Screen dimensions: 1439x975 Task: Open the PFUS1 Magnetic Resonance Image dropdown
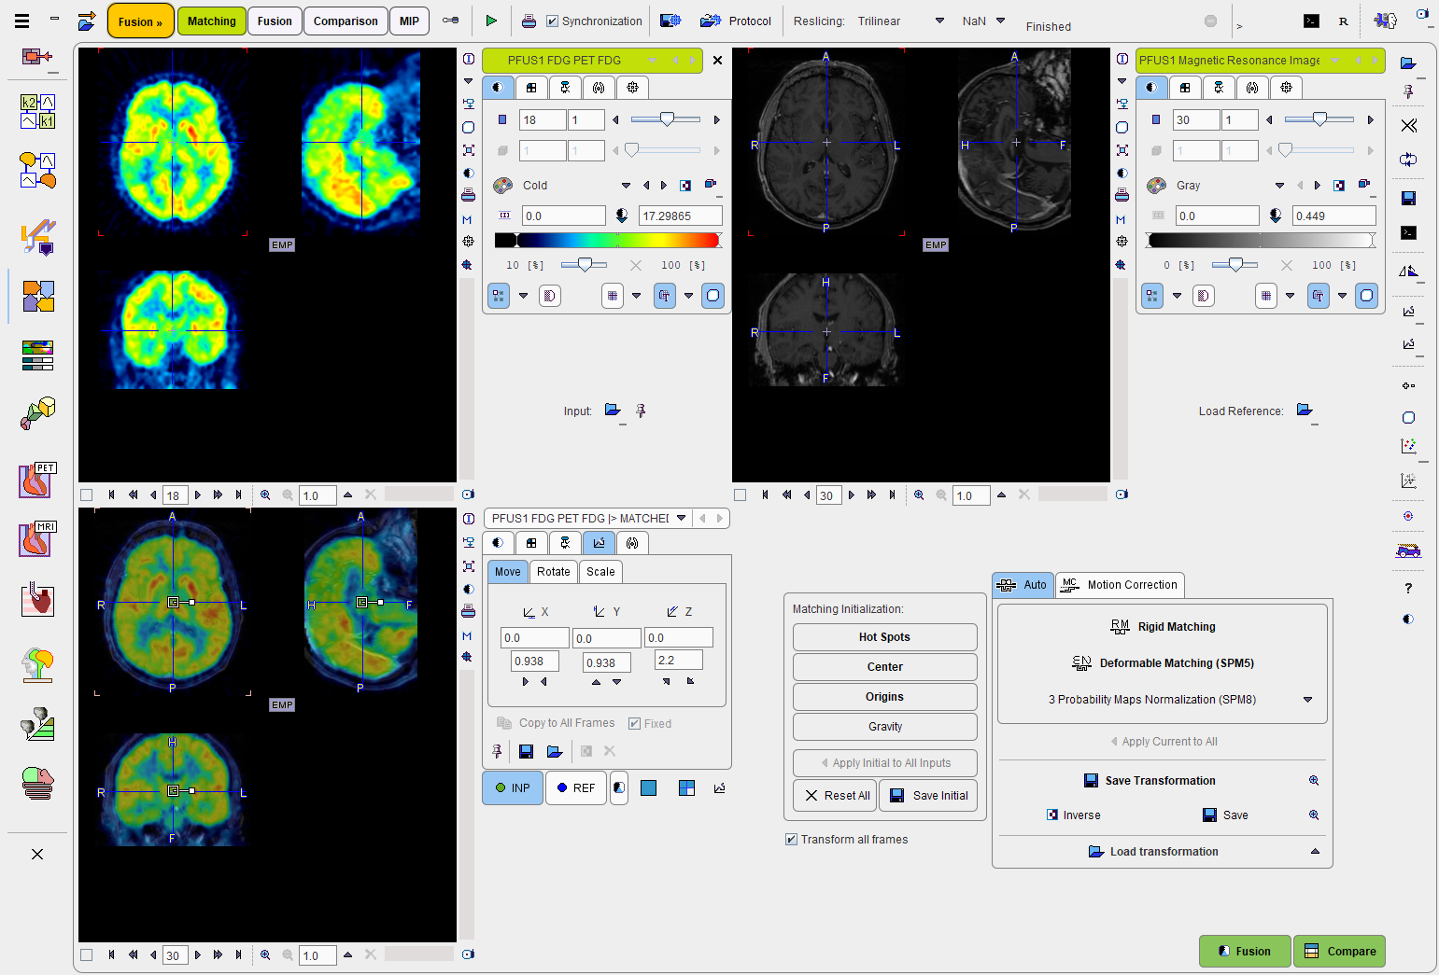tap(1335, 60)
